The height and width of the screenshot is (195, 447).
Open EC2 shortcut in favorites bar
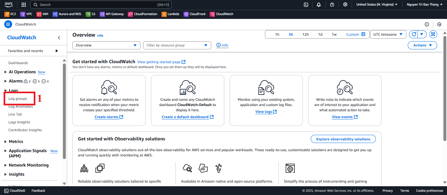pos(10,14)
